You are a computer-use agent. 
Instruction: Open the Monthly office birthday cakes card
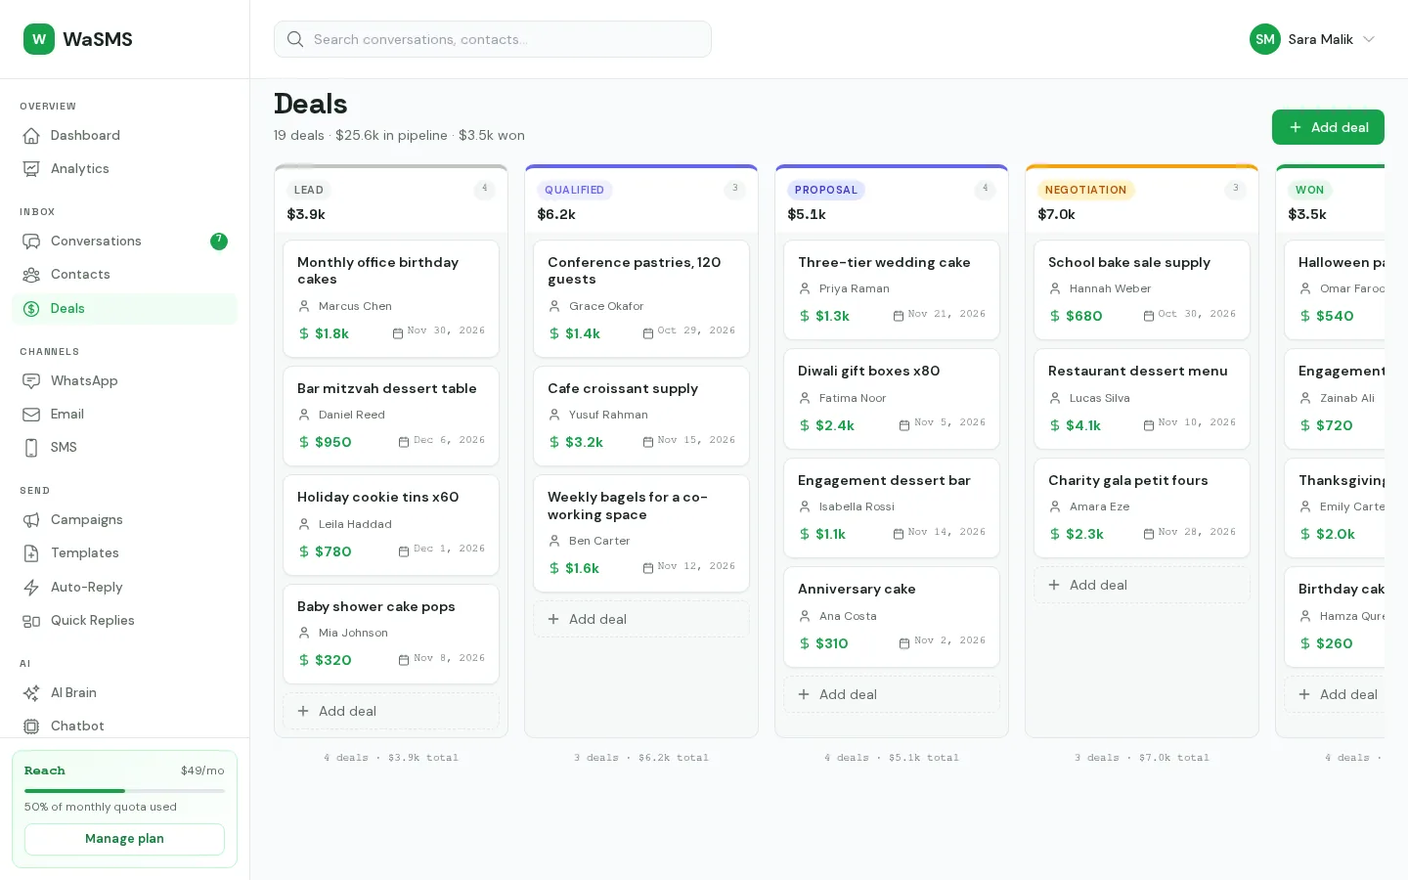(391, 299)
